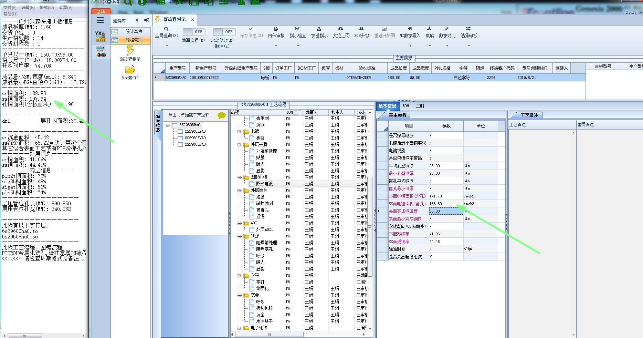The image size is (643, 338).
Task: Click Notepad horizontal scrollbar thumb
Action: 25,336
